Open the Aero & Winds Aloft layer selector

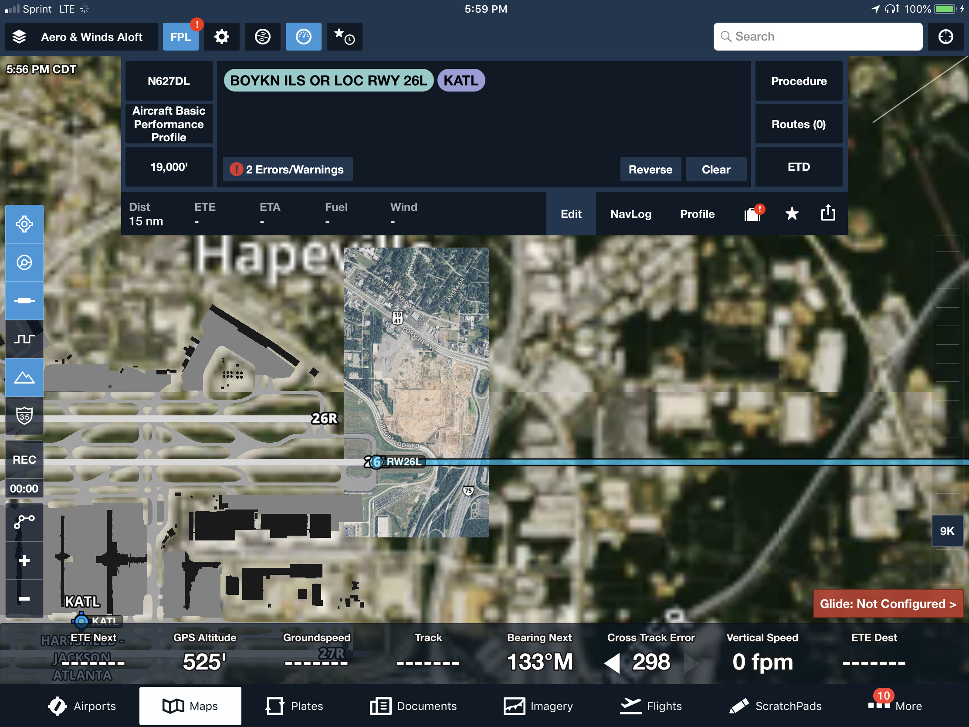click(81, 37)
